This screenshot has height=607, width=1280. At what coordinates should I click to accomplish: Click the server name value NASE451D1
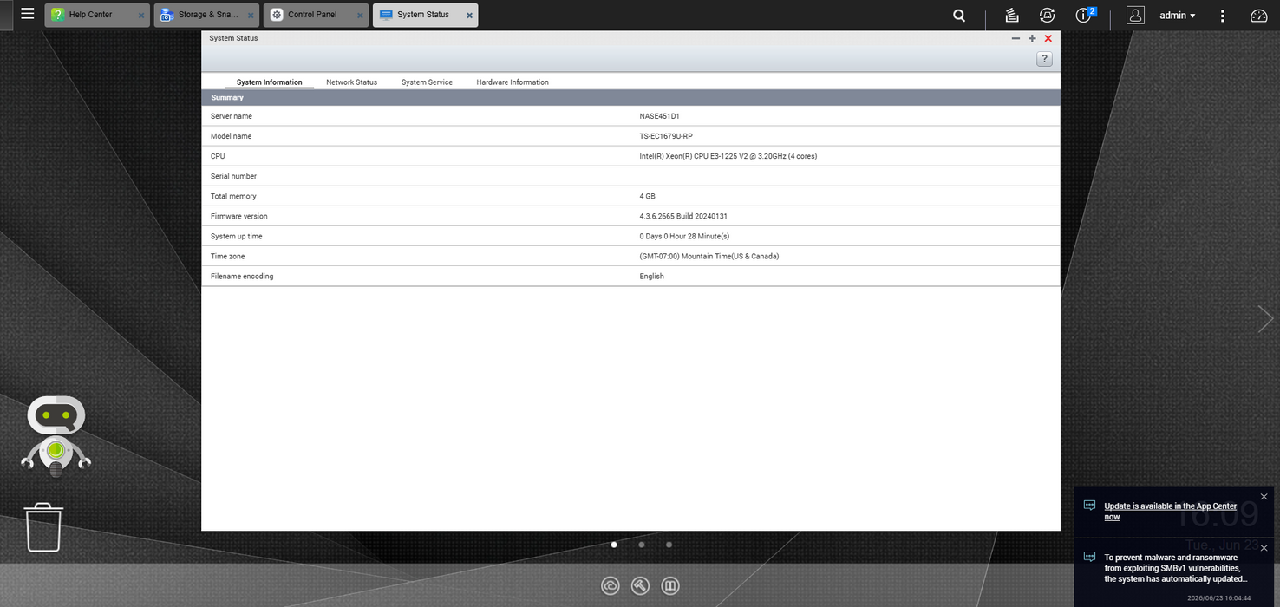[659, 116]
